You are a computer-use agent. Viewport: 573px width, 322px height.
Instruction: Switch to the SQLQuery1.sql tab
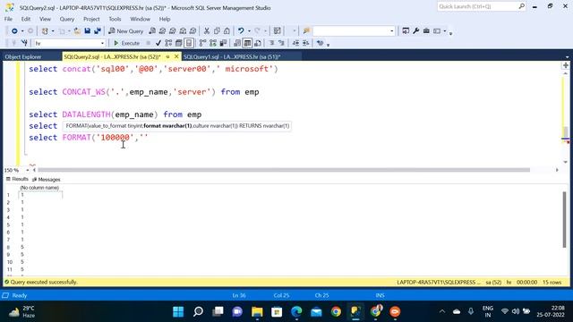coord(232,56)
